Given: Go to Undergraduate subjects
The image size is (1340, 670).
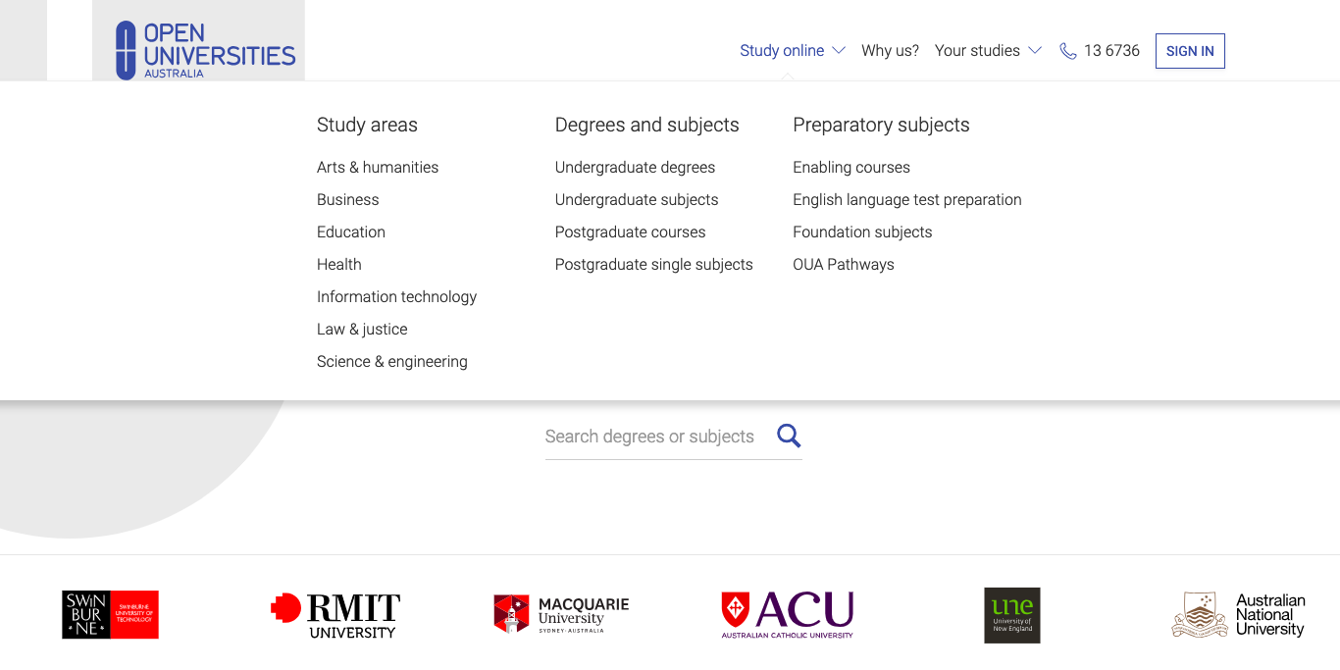Looking at the screenshot, I should click(x=637, y=200).
